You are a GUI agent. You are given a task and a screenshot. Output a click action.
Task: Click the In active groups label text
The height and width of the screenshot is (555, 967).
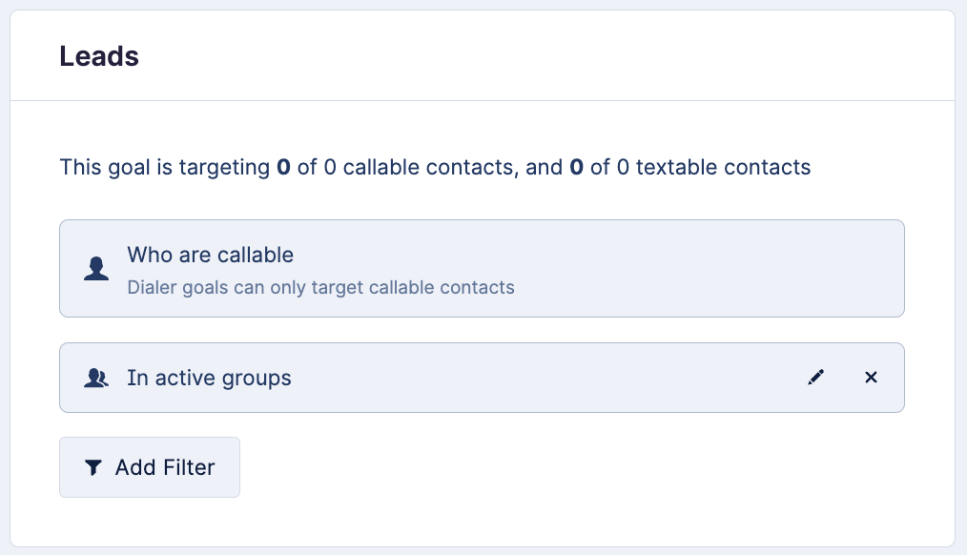(209, 378)
